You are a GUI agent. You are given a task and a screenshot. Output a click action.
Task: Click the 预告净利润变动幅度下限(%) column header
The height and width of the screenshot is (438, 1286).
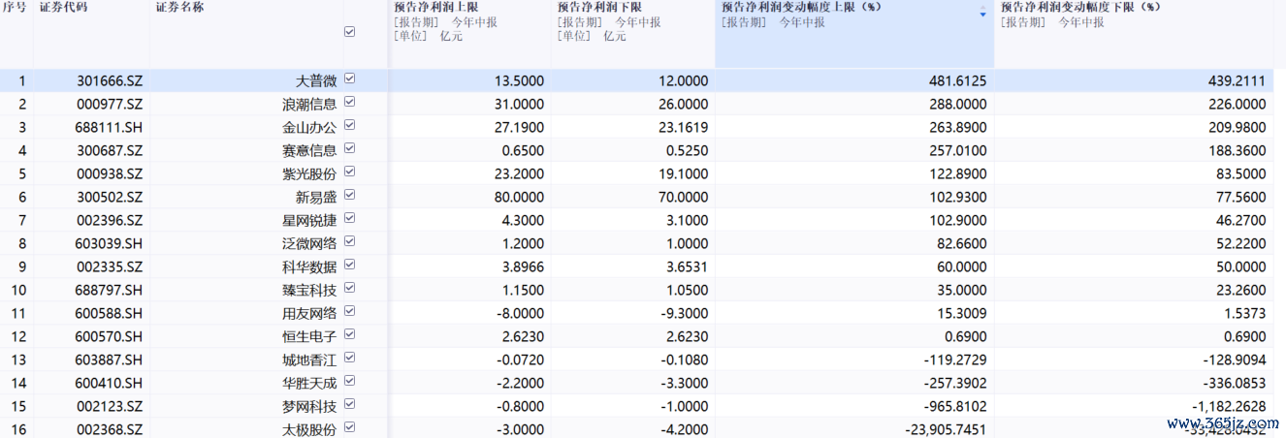(1079, 7)
